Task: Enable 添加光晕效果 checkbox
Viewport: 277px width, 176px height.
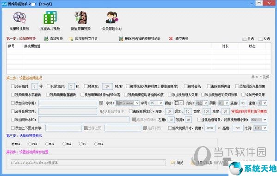Action: point(243,95)
